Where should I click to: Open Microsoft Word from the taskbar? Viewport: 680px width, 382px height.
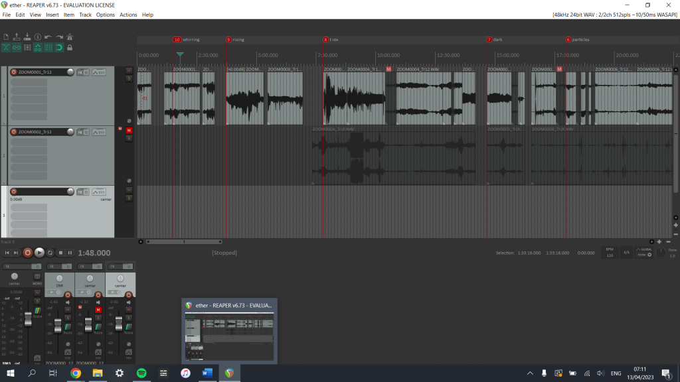[207, 373]
